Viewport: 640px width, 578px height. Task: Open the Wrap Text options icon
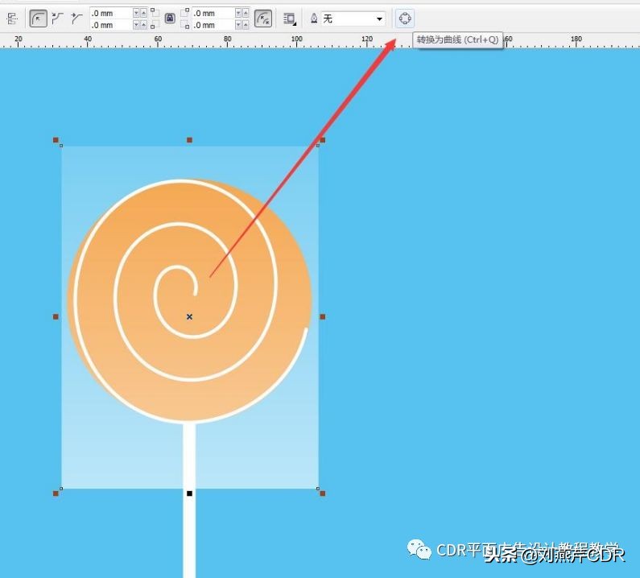[x=289, y=19]
